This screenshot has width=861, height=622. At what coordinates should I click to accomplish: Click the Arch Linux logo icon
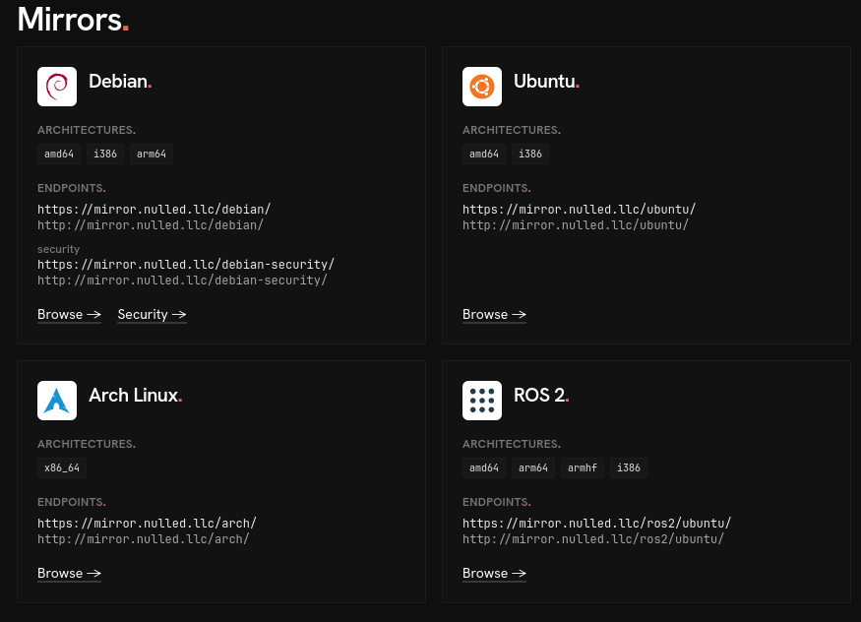click(x=57, y=401)
